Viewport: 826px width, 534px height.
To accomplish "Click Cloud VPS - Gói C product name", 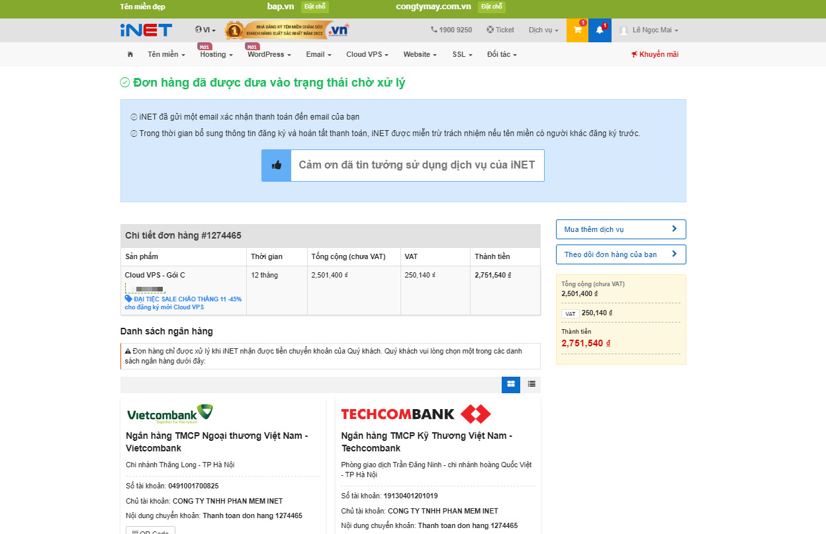I will 155,275.
